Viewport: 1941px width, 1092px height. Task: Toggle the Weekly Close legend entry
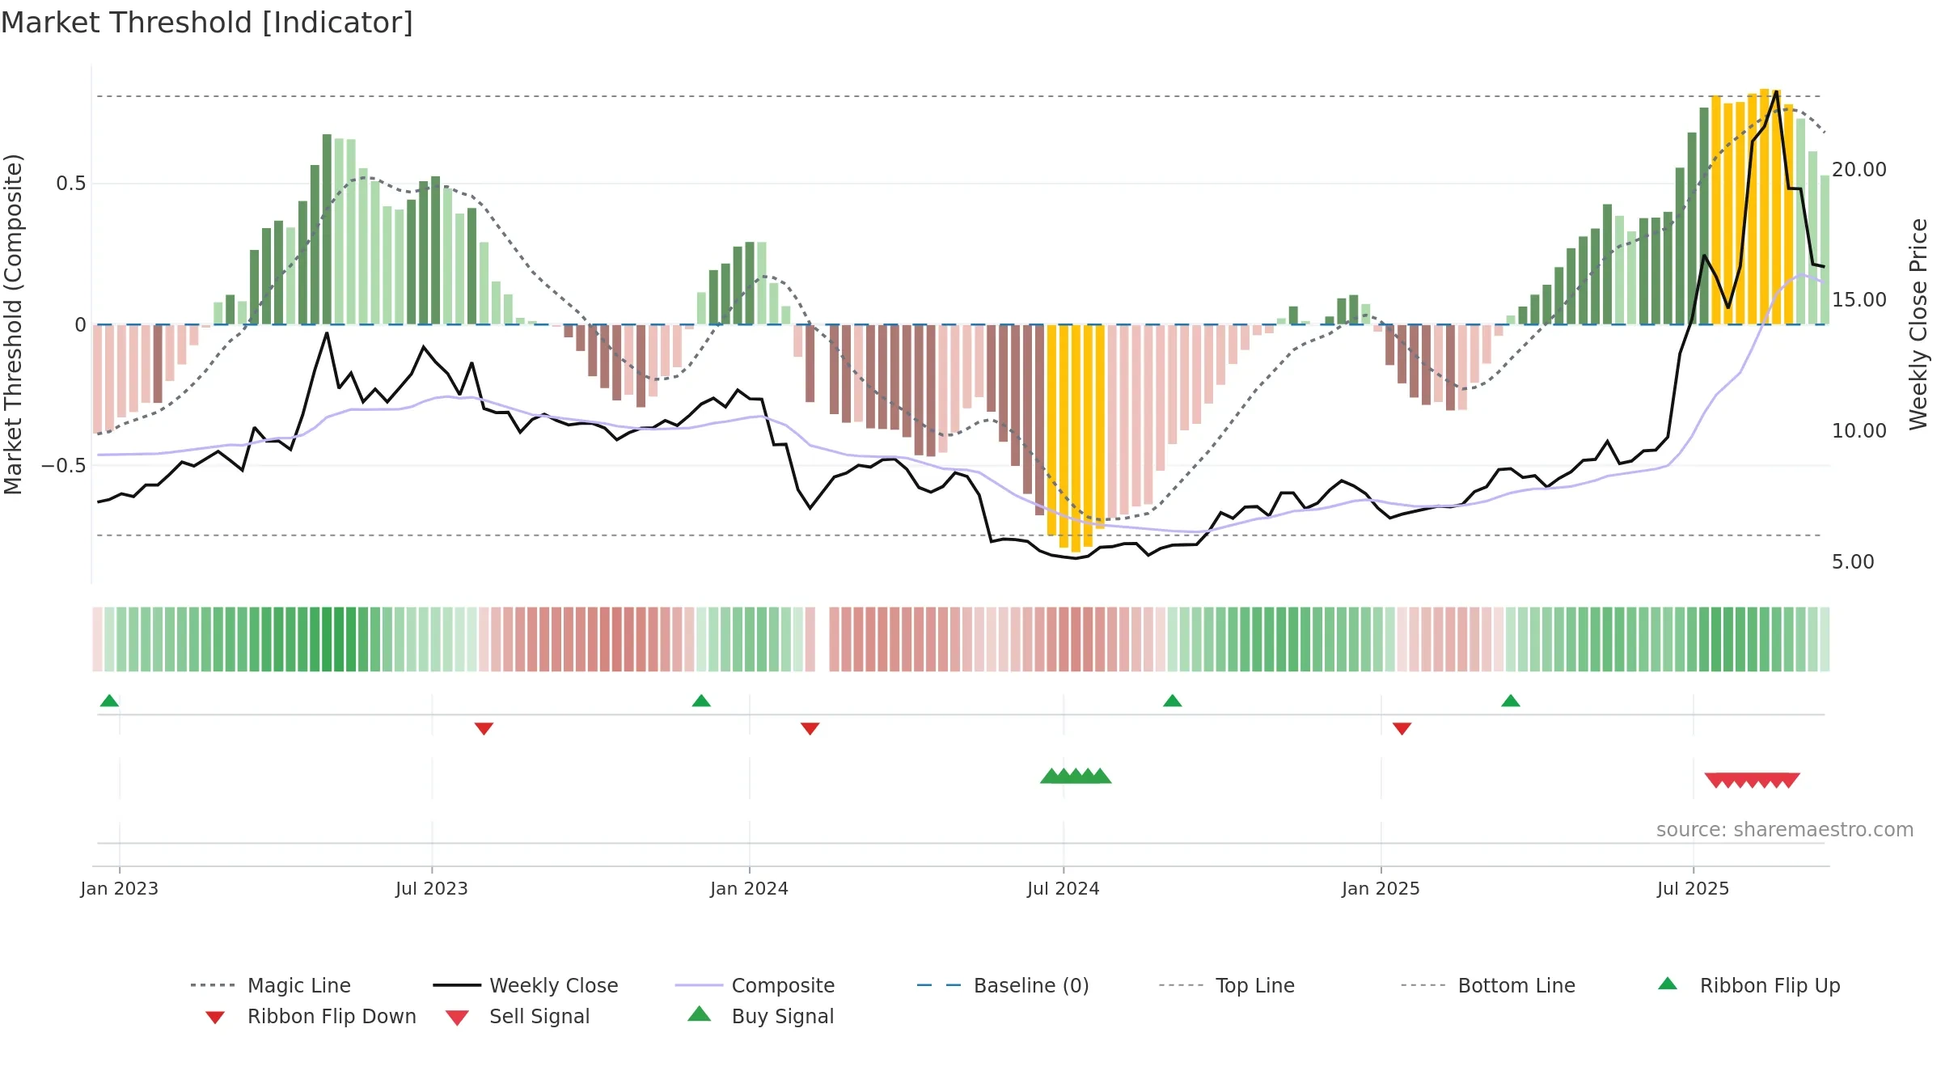[x=526, y=985]
